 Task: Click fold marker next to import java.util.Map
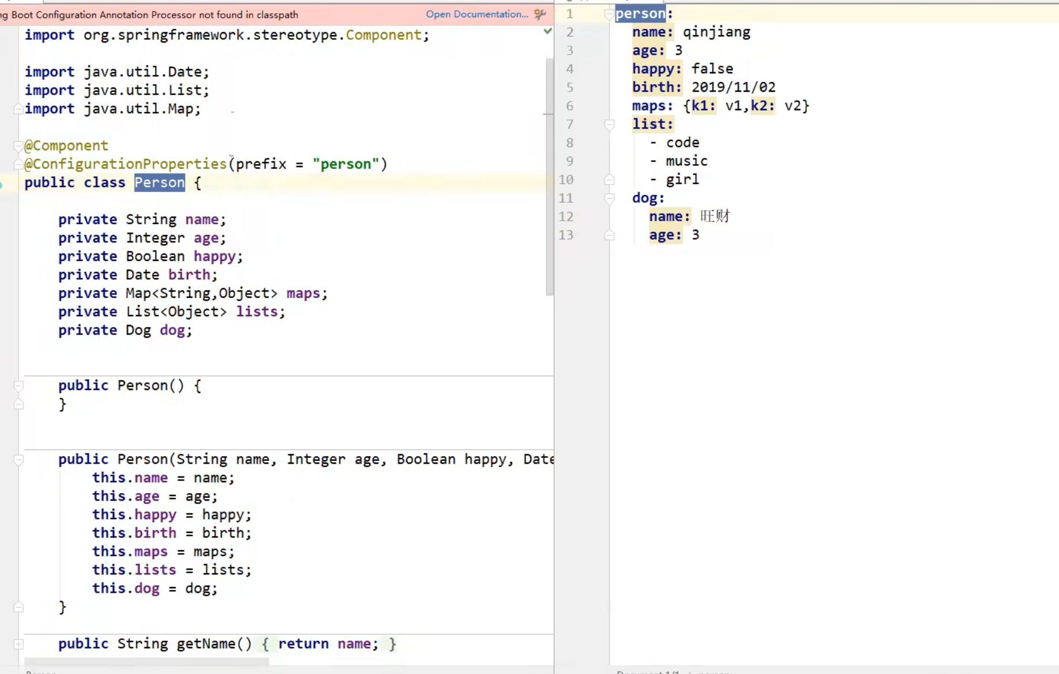tap(18, 109)
